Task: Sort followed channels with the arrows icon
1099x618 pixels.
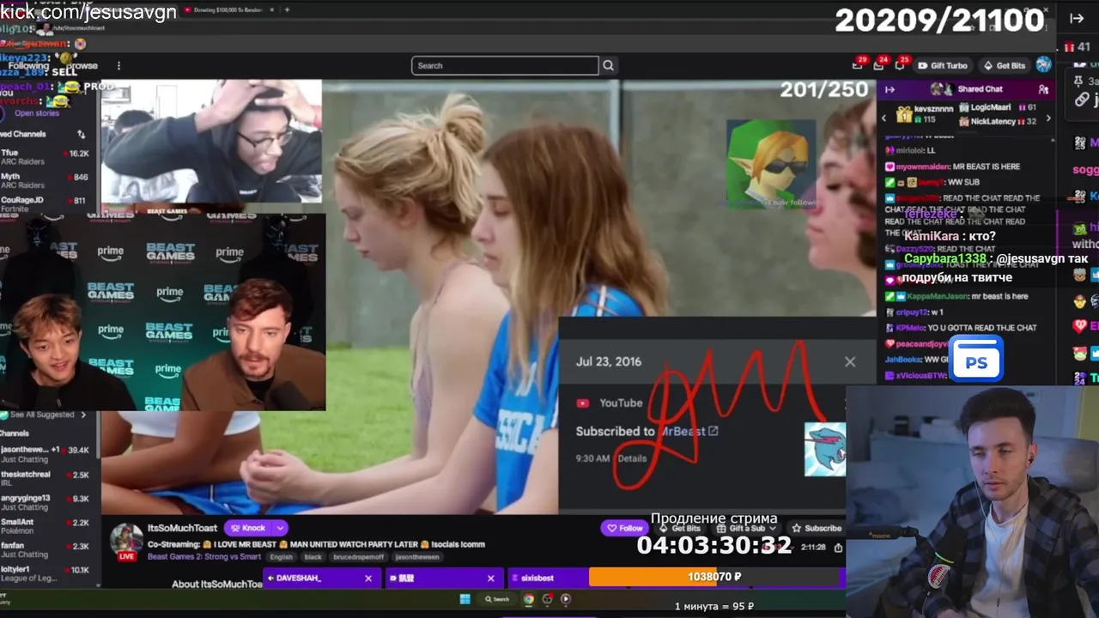Action: (81, 135)
